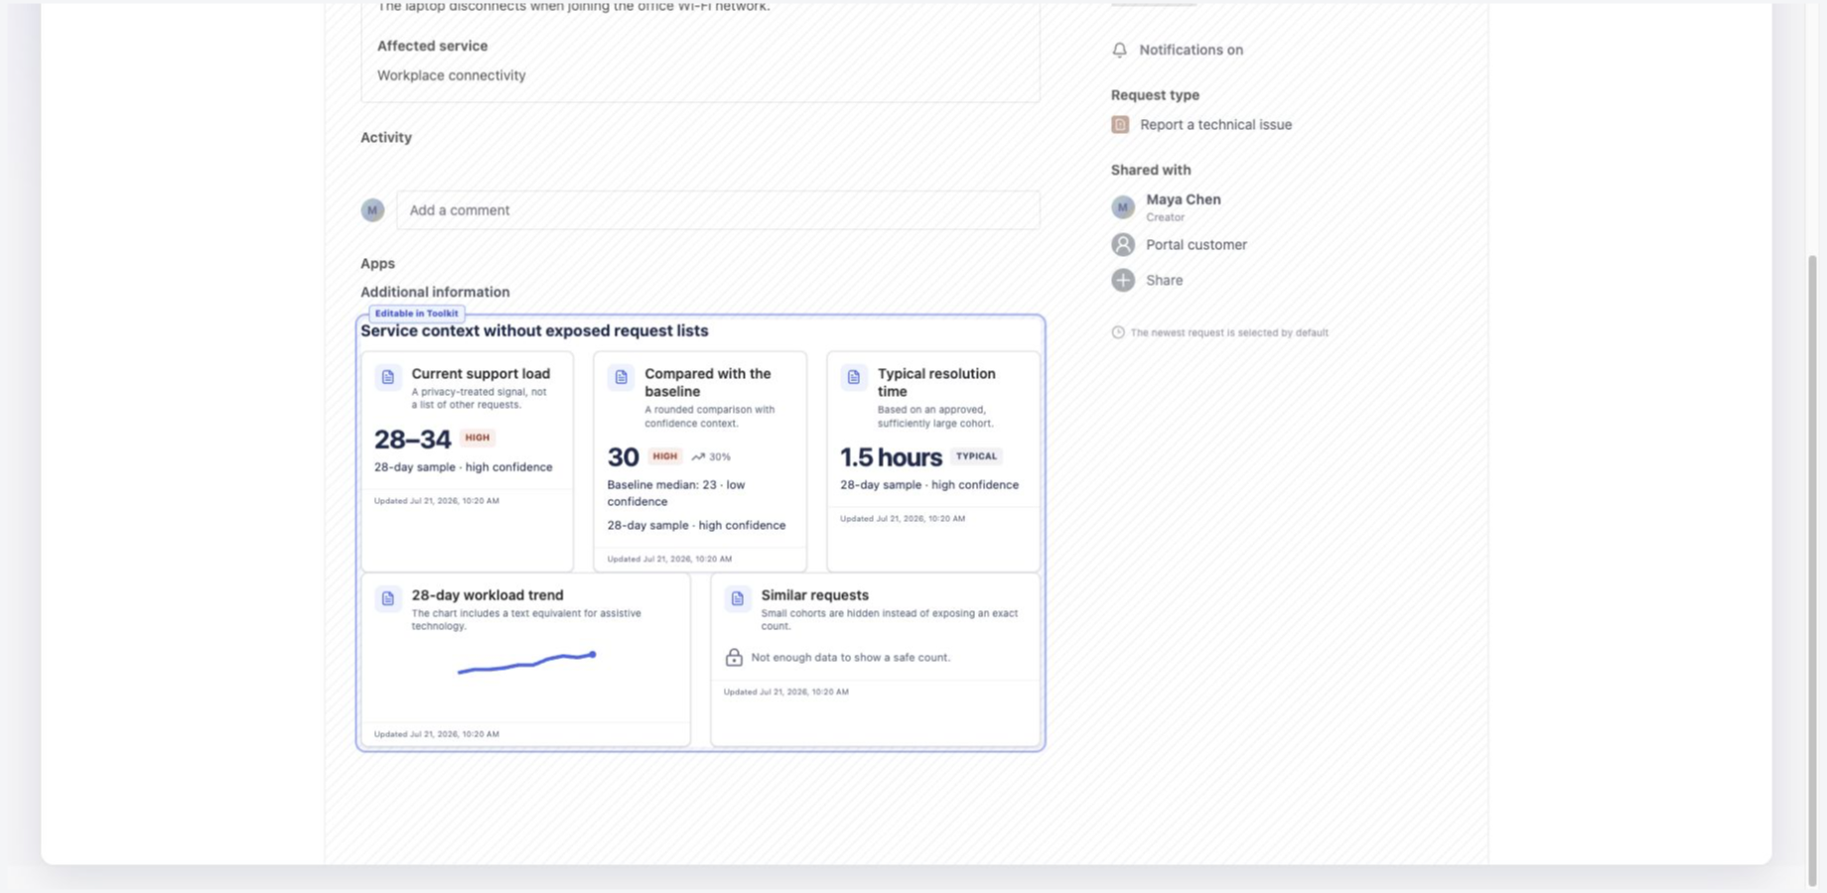Click the 28-day workload trend line chart

coord(526,662)
